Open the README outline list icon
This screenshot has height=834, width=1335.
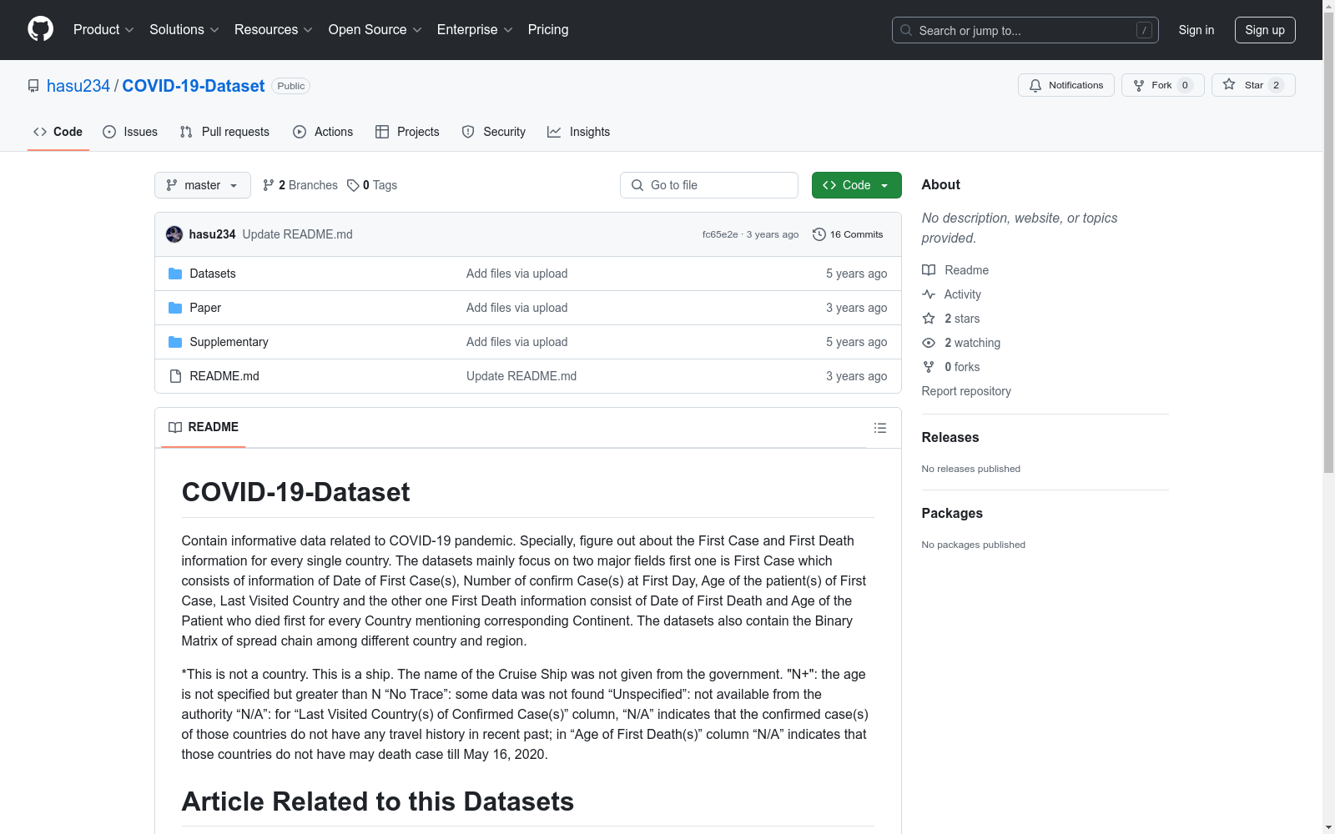(880, 428)
